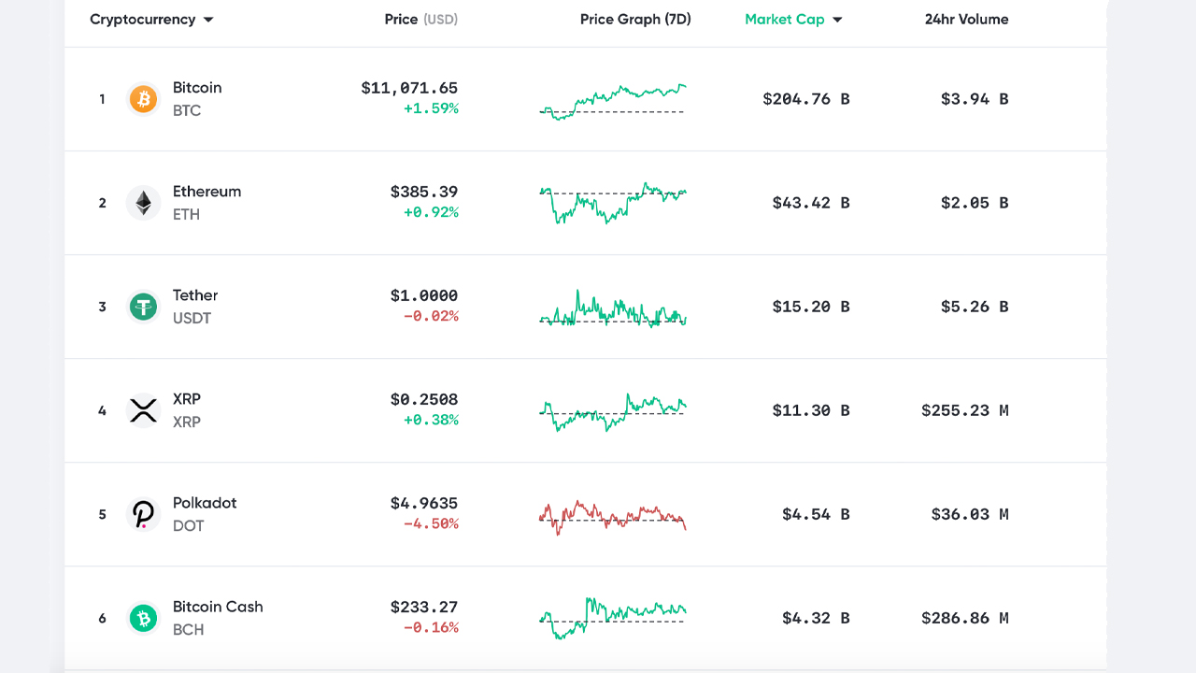View Bitcoin Cash 7-day price graph
Viewport: 1196px width, 673px height.
click(x=613, y=619)
